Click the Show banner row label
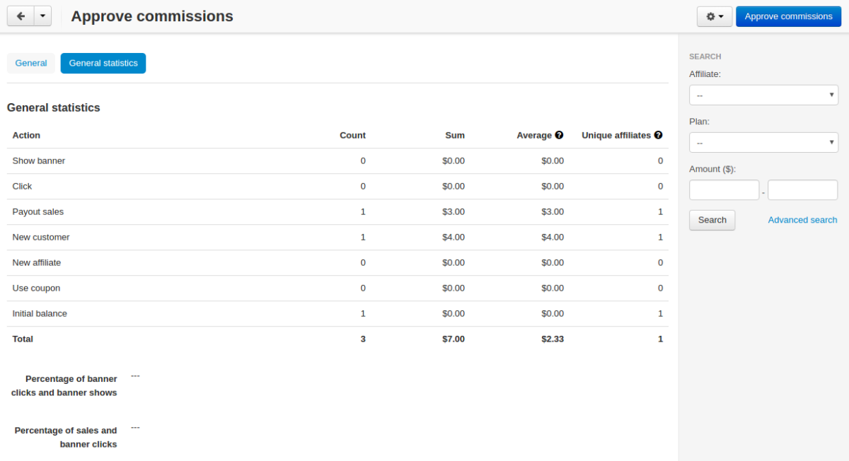849x461 pixels. tap(39, 161)
